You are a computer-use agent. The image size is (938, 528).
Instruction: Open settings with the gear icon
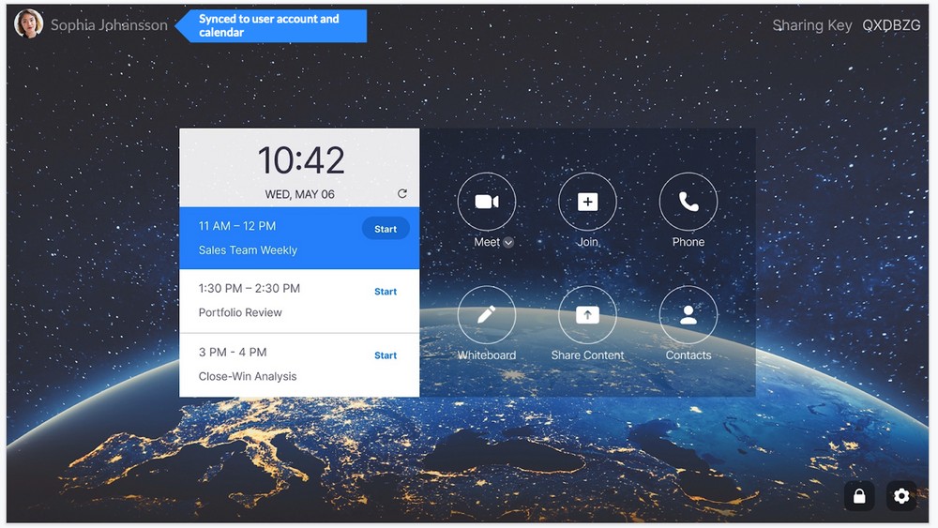coord(901,496)
